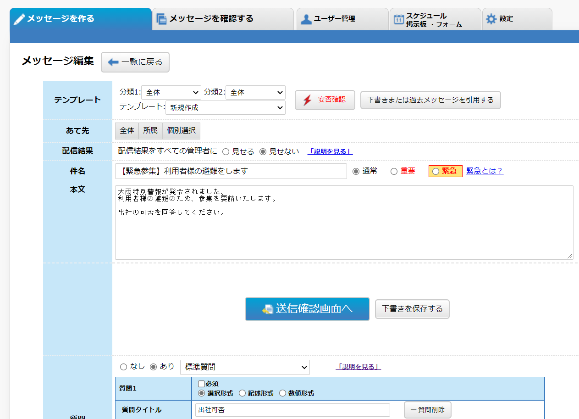Click the send icon on 送信確認画面へ button
This screenshot has height=419, width=579.
click(268, 309)
